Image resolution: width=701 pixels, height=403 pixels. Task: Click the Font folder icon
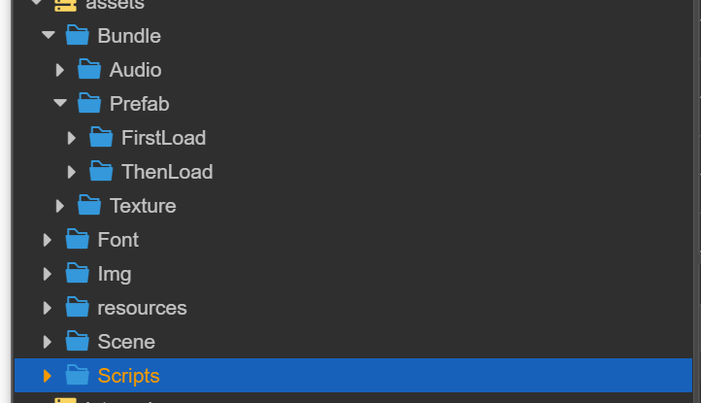(x=78, y=240)
